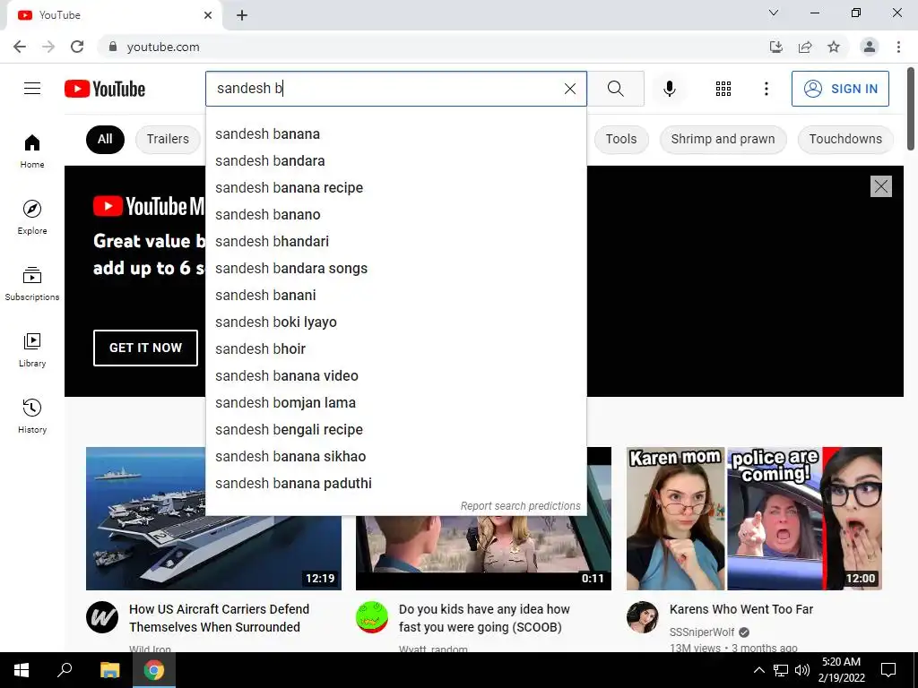This screenshot has height=688, width=918.
Task: Open the YouTube hamburger guide menu
Action: click(x=32, y=89)
